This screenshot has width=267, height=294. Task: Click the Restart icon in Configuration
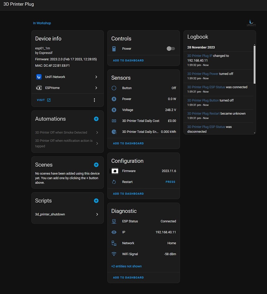(114, 182)
